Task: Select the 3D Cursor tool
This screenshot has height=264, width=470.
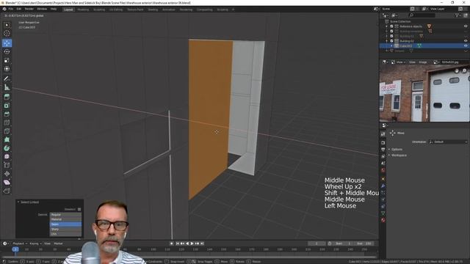Action: pyautogui.click(x=7, y=34)
